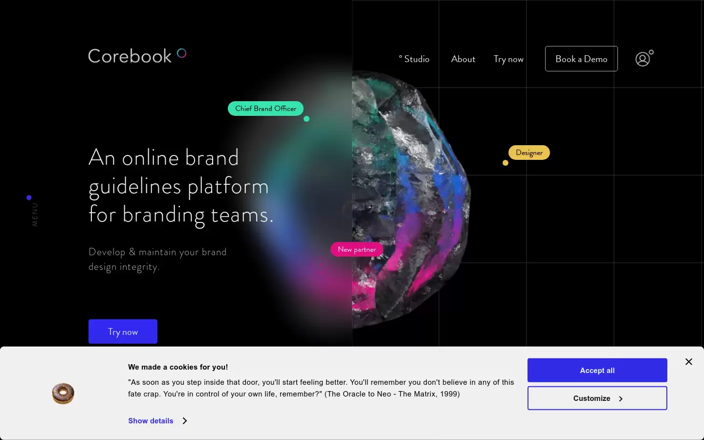Screen dimensions: 704x440
Task: Accept all cookies
Action: 597,370
